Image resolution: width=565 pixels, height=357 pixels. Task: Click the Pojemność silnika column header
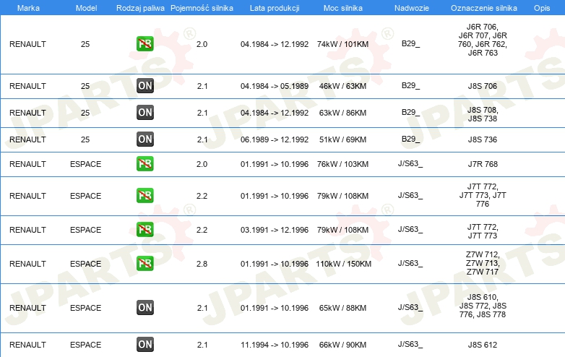[x=202, y=8]
